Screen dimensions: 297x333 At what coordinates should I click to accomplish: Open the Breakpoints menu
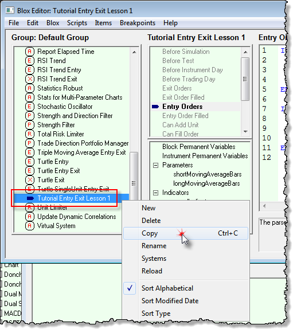pos(138,23)
